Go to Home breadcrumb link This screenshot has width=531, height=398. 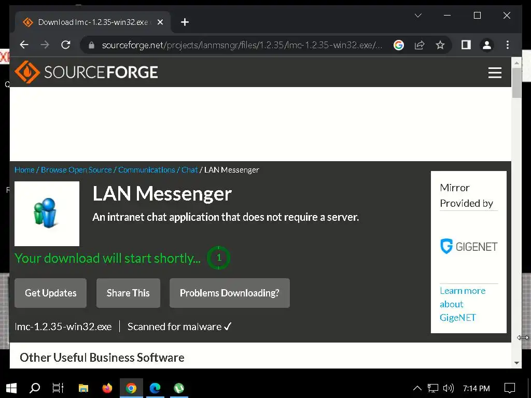24,170
